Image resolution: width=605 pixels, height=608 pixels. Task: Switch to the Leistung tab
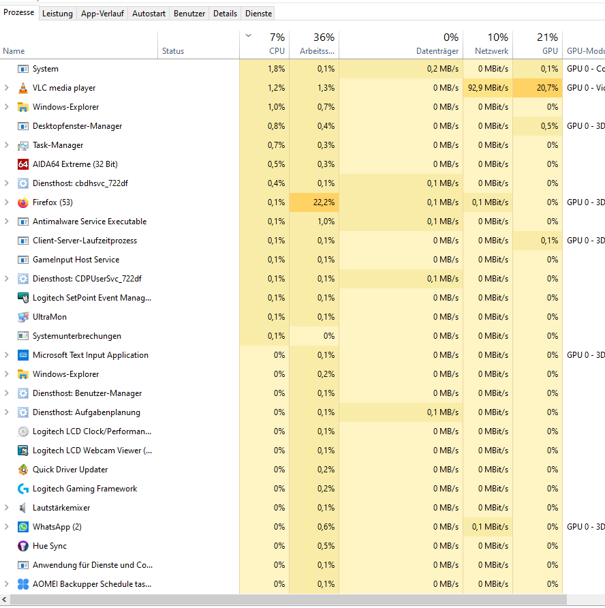pyautogui.click(x=57, y=14)
